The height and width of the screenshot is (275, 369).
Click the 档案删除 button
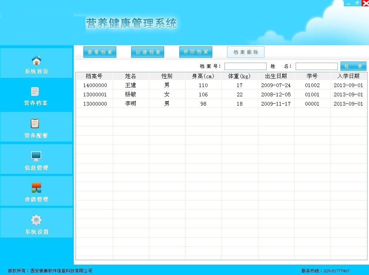point(246,52)
